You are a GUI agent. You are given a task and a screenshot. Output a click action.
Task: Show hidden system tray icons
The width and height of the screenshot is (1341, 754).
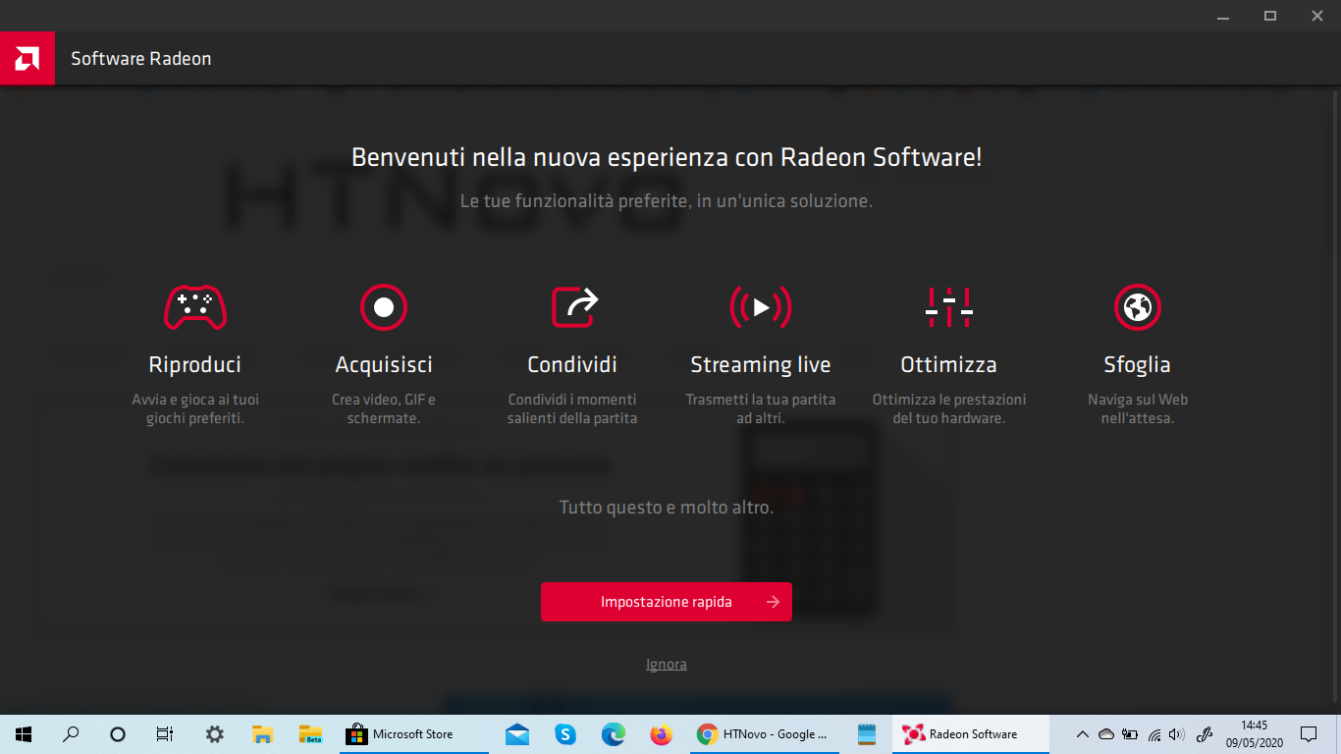pos(1083,734)
